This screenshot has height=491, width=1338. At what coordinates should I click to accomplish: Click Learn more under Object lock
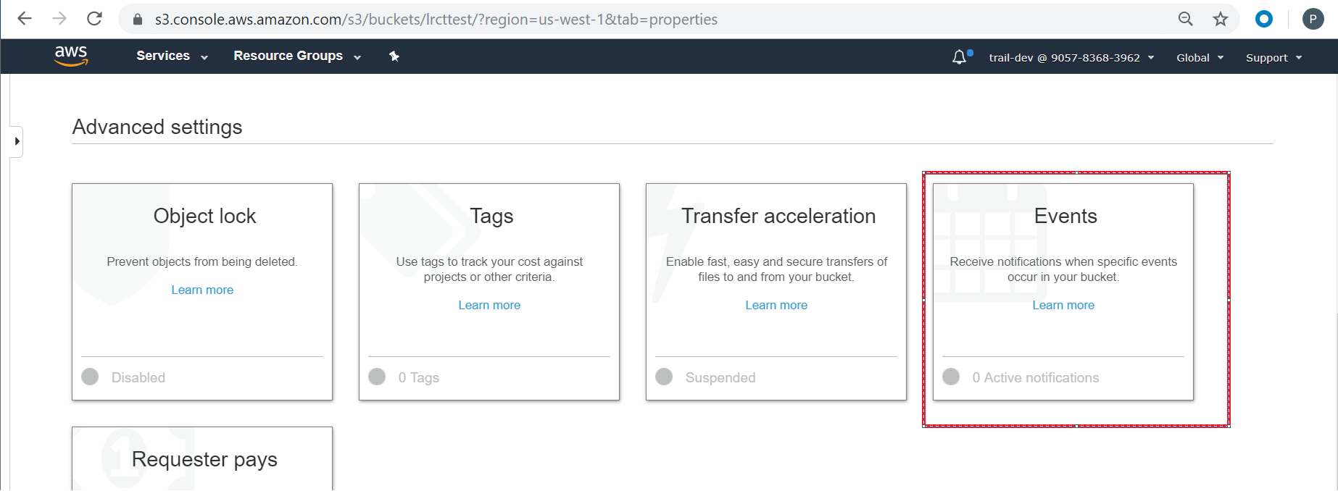tap(202, 290)
